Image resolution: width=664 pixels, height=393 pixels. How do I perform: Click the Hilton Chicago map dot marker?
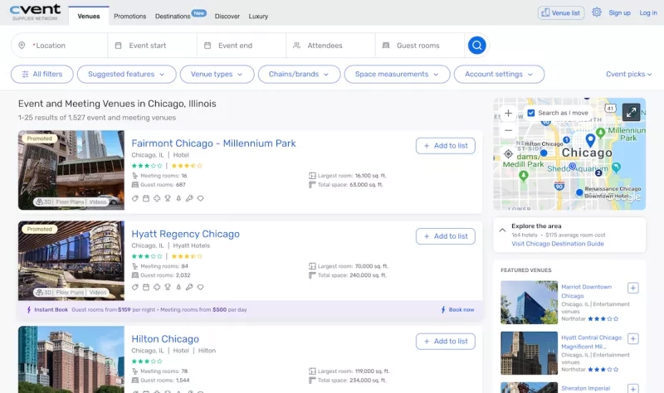pyautogui.click(x=544, y=153)
